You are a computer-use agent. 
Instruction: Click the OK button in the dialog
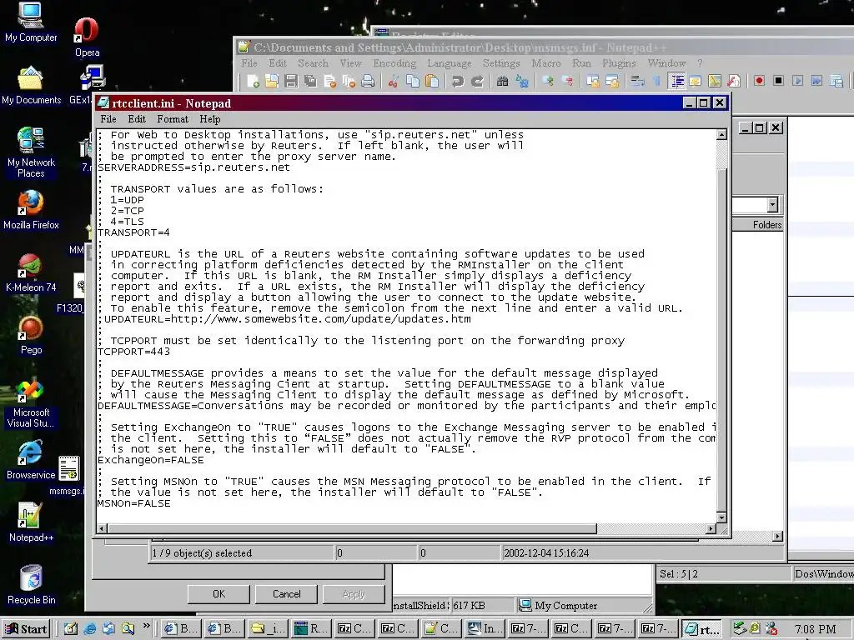point(219,593)
